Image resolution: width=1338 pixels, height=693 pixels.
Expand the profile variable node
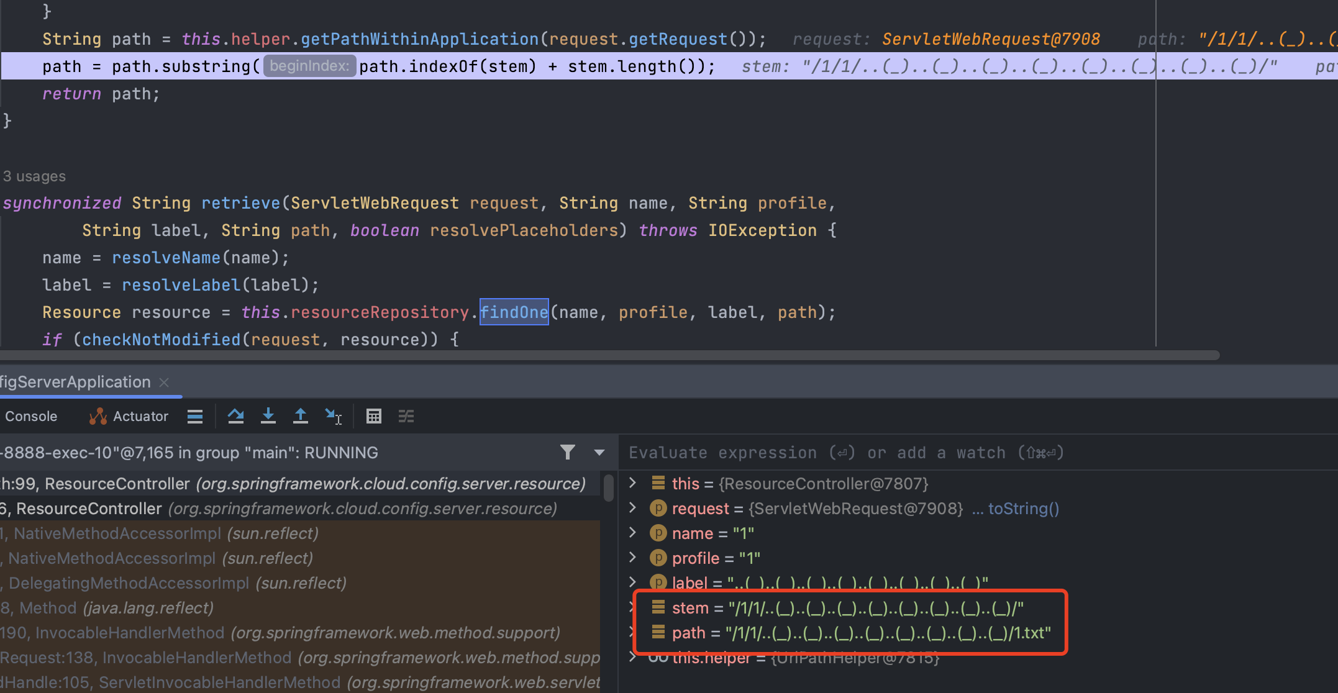coord(633,557)
